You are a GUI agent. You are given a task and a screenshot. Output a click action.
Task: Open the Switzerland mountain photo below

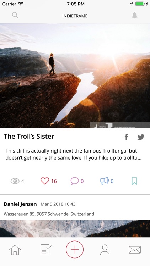pyautogui.click(x=75, y=229)
